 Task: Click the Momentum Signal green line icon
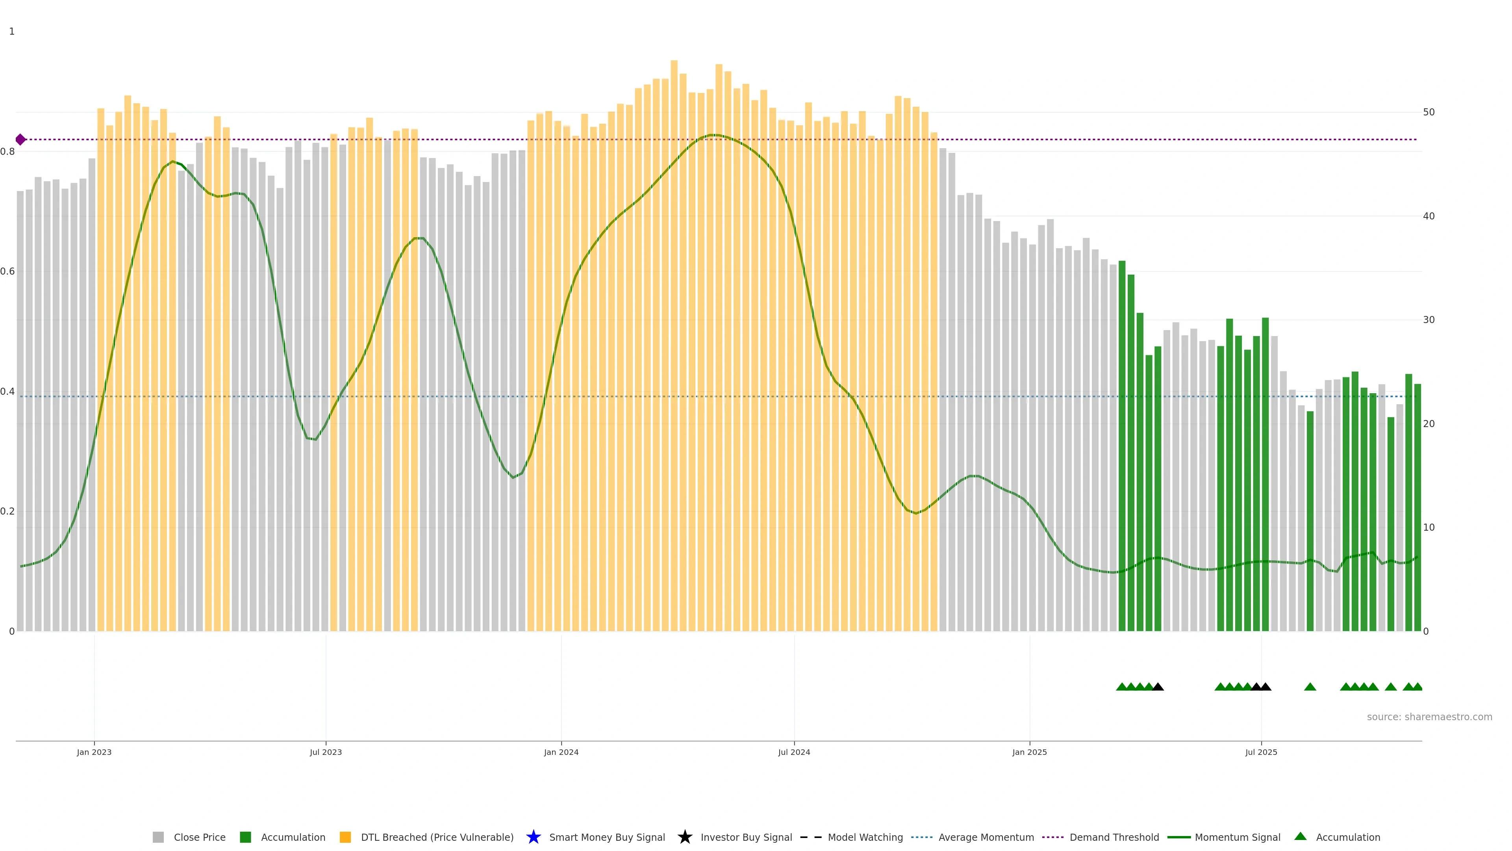point(1178,837)
